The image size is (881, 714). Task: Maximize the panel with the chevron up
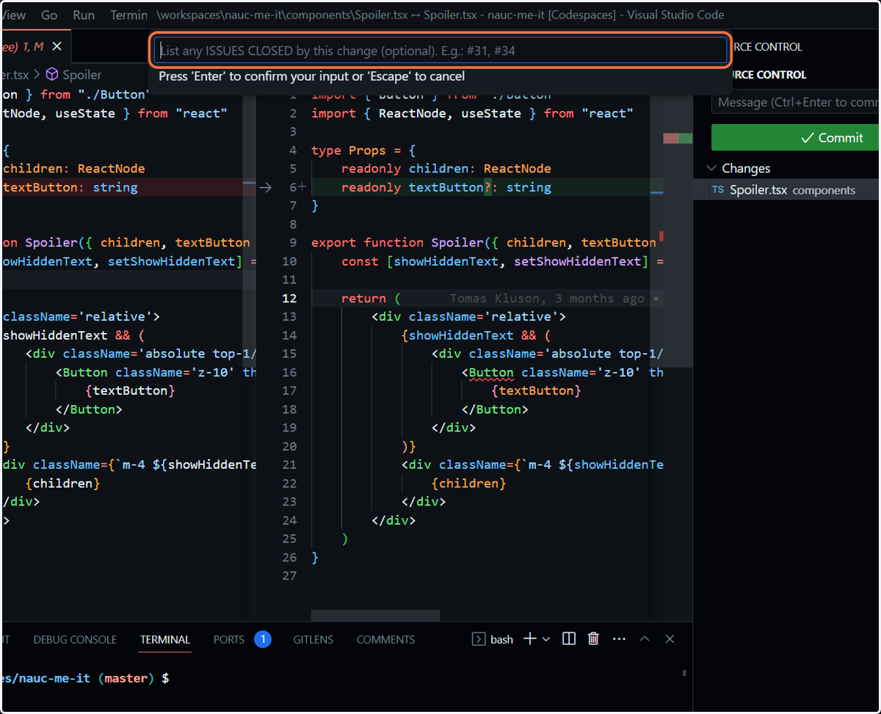coord(645,639)
